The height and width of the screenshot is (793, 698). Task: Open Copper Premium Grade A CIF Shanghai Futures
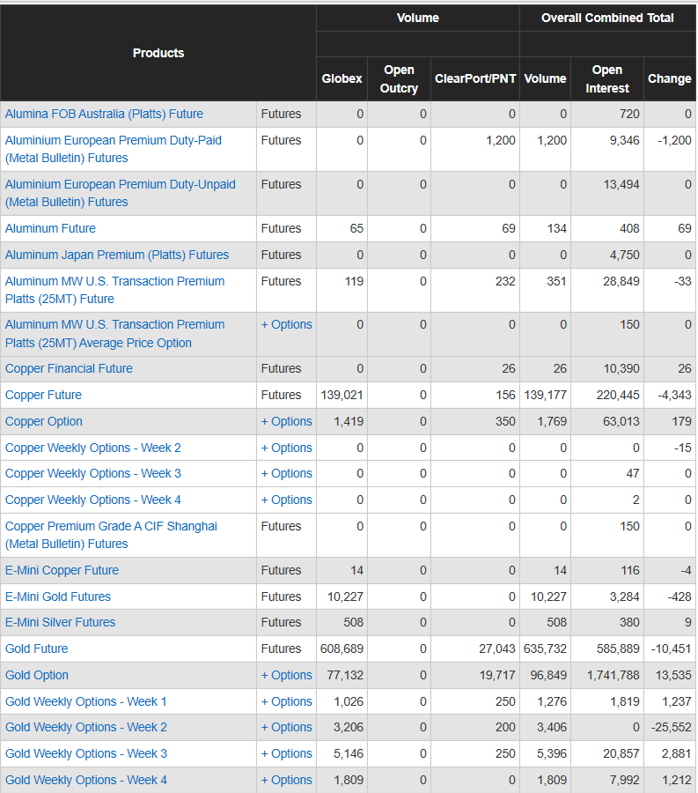click(x=111, y=535)
